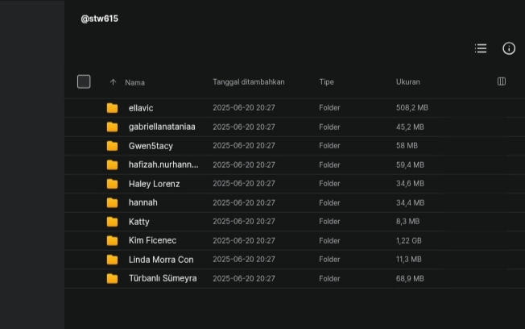Click the gabriellanataniaa folder icon
Image resolution: width=525 pixels, height=329 pixels.
click(112, 127)
